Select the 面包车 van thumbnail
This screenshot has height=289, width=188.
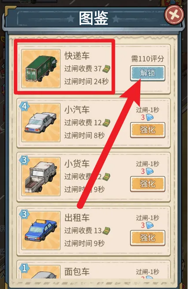[41, 272]
